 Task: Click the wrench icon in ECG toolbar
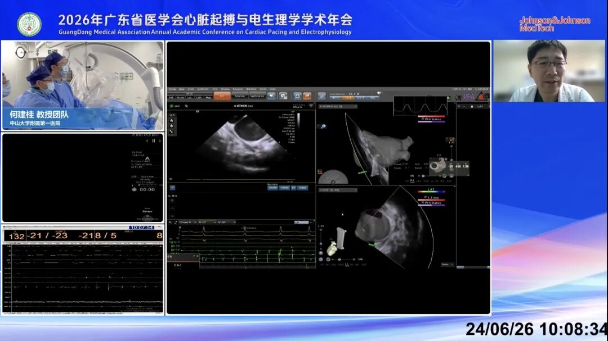point(170,222)
